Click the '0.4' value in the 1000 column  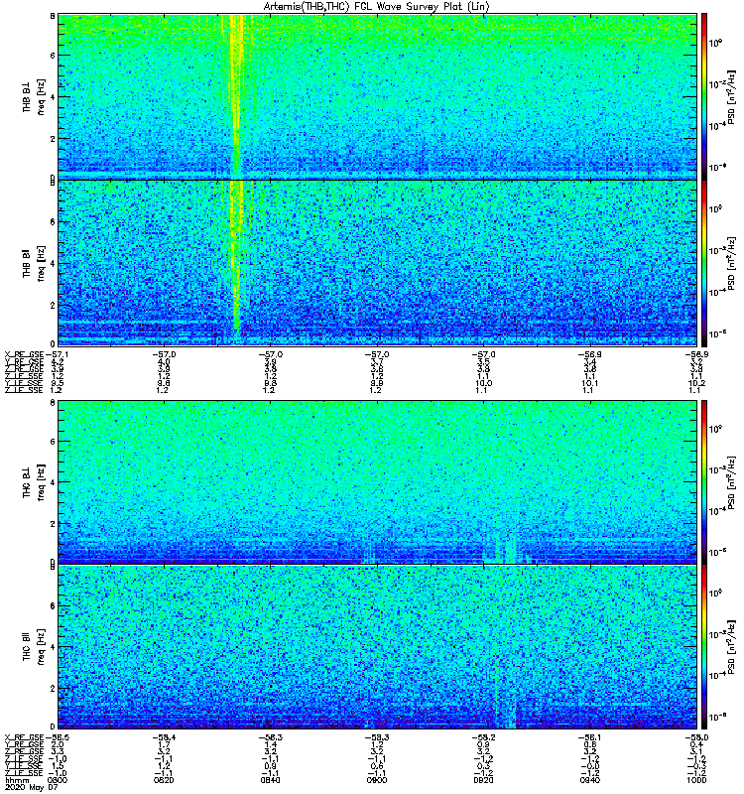click(x=696, y=745)
